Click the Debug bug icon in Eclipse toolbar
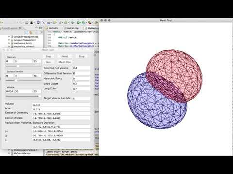The height and width of the screenshot is (174, 233). 73,23
